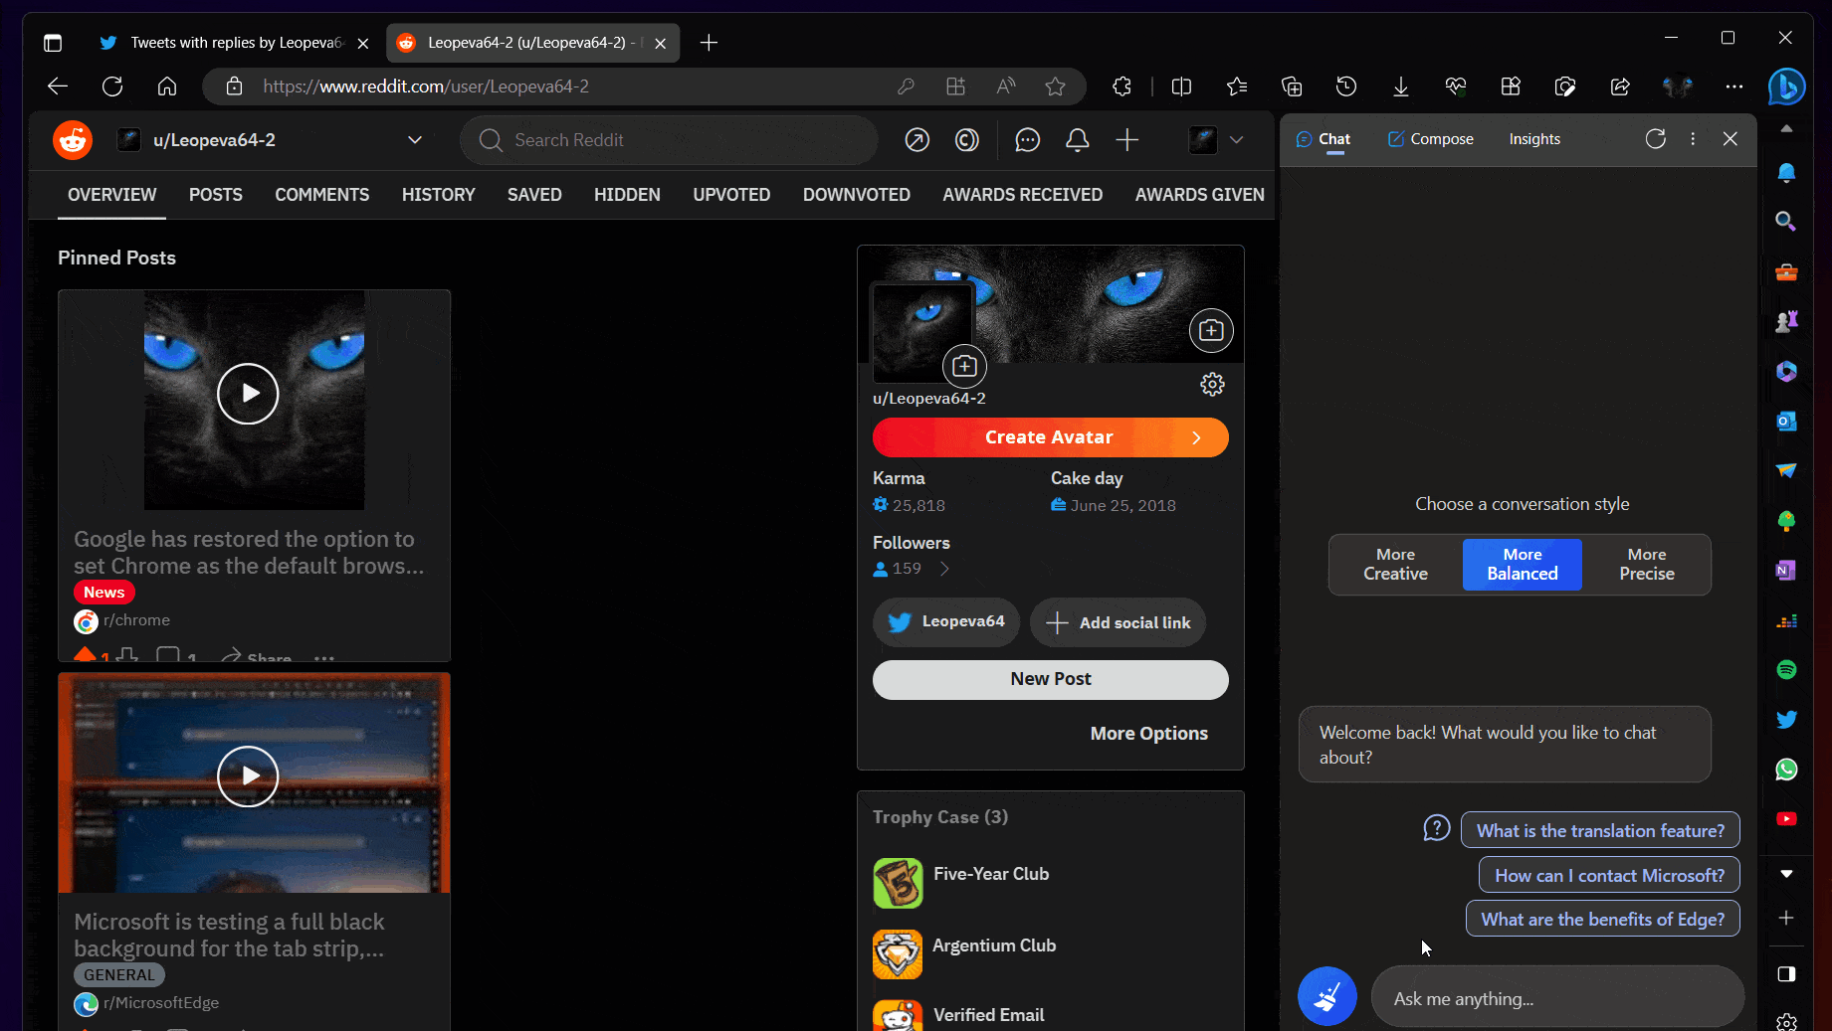The image size is (1832, 1031).
Task: Switch to Compose tab in sidebar
Action: click(1430, 139)
